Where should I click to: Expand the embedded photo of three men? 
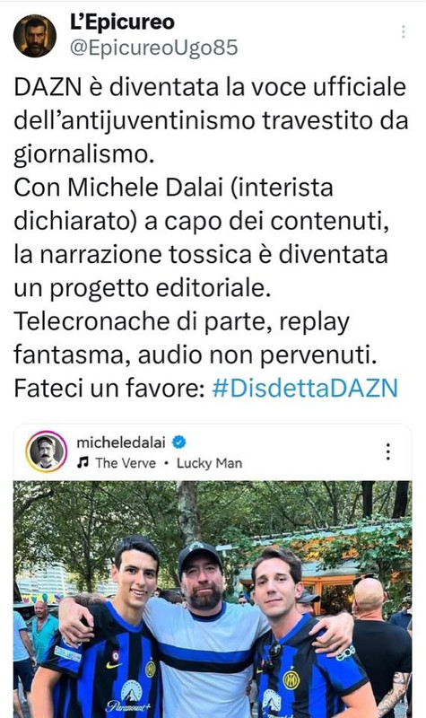(x=213, y=600)
